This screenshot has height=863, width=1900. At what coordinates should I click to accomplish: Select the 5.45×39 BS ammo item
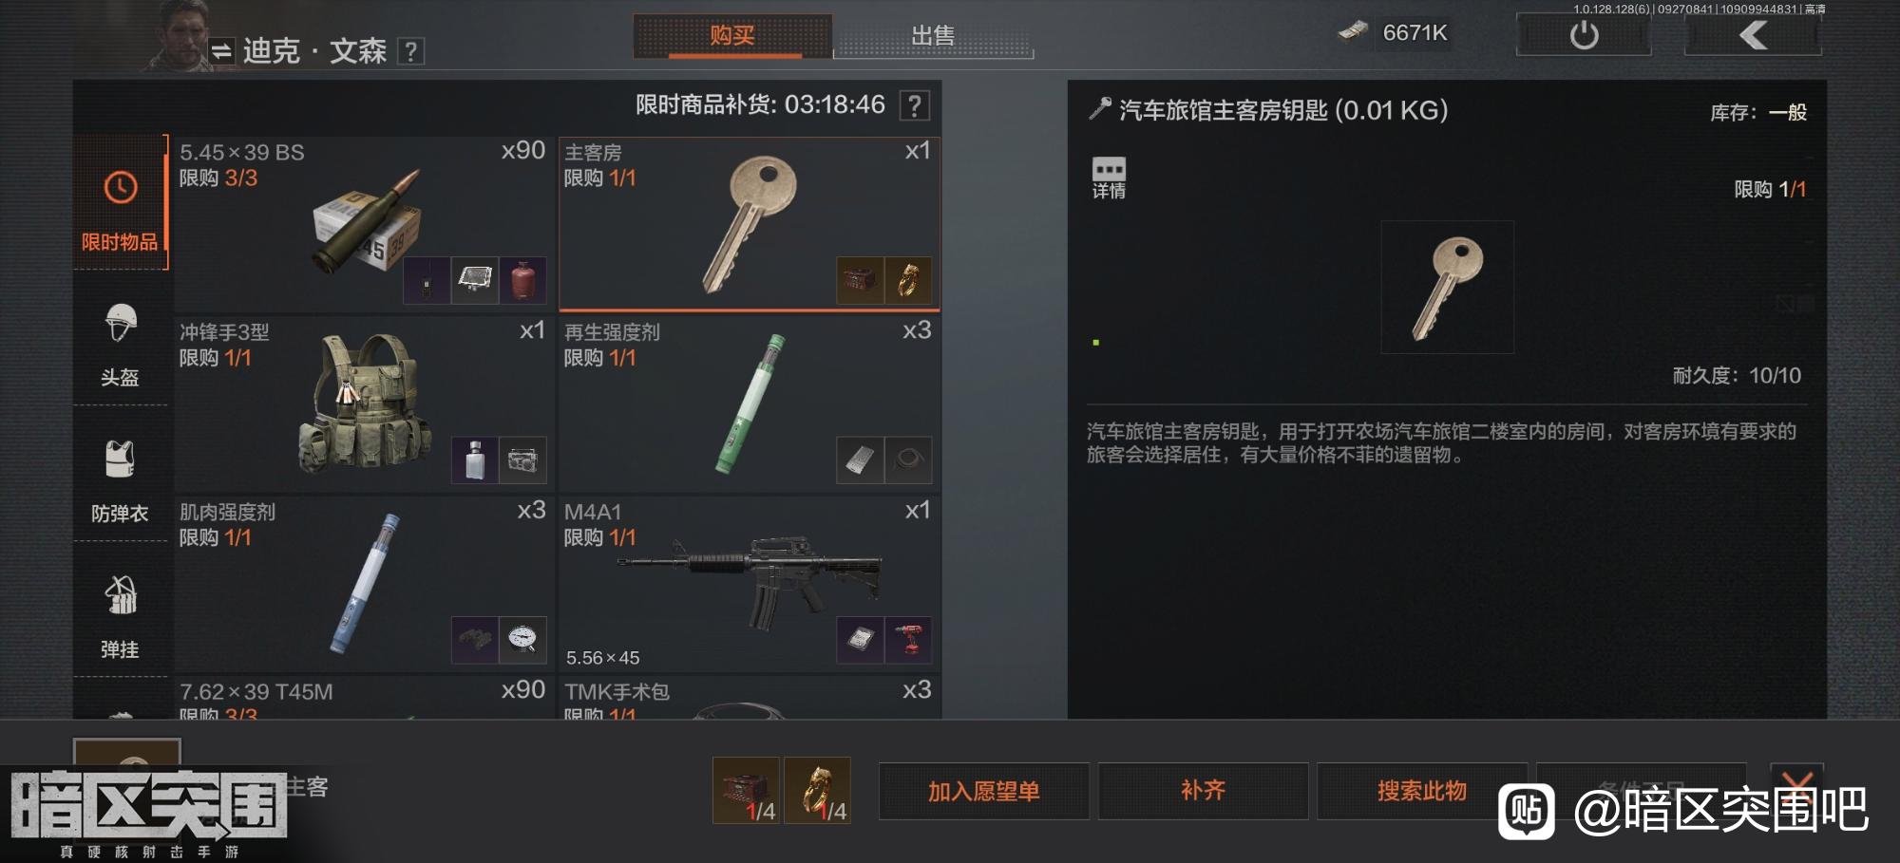pos(364,223)
